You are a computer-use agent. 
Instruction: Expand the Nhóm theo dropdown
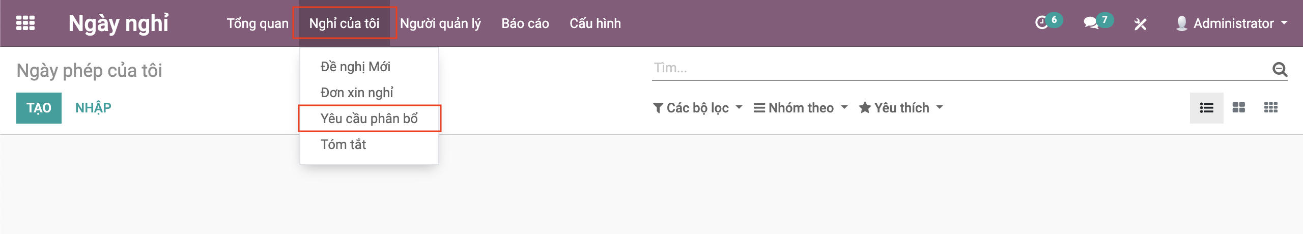(800, 108)
